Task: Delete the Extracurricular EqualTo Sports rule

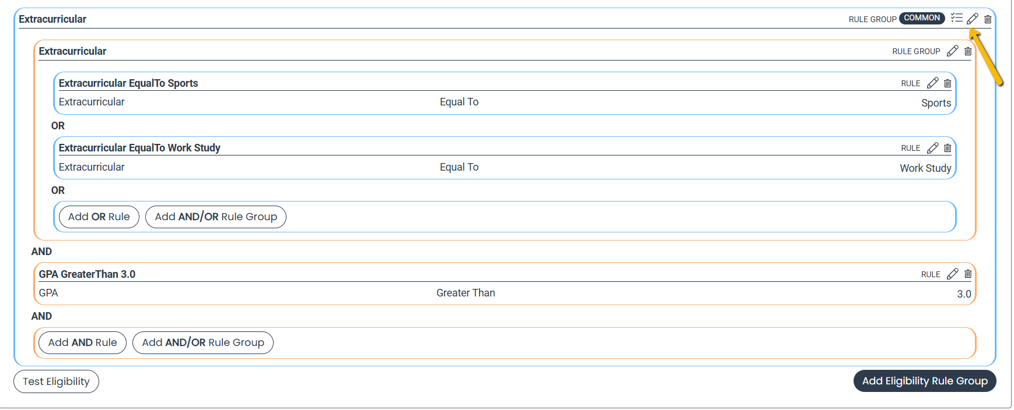Action: click(x=947, y=83)
